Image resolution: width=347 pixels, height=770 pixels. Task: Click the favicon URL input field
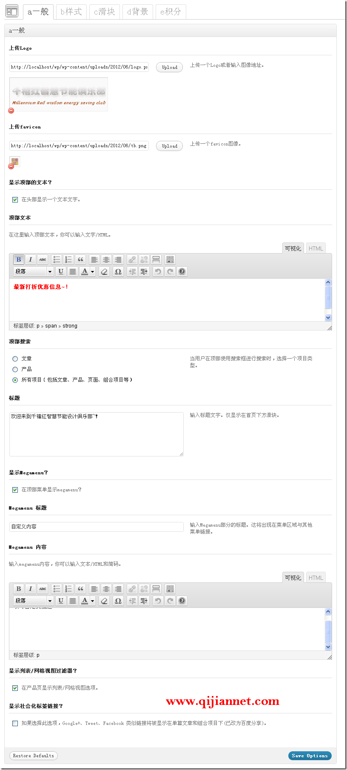coord(79,146)
